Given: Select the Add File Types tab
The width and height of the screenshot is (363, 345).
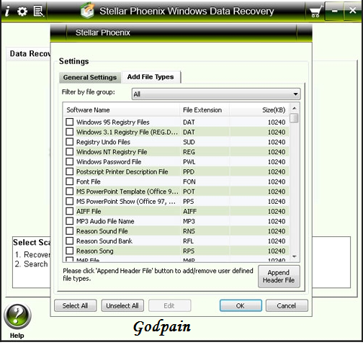Looking at the screenshot, I should click(151, 77).
